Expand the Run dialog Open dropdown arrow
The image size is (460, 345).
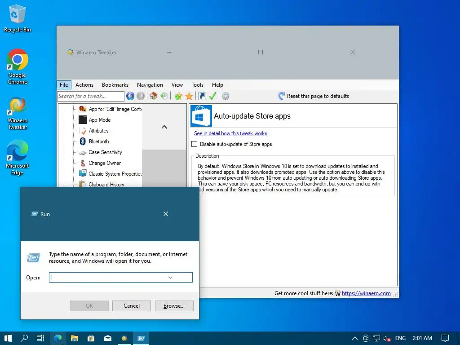tap(170, 278)
